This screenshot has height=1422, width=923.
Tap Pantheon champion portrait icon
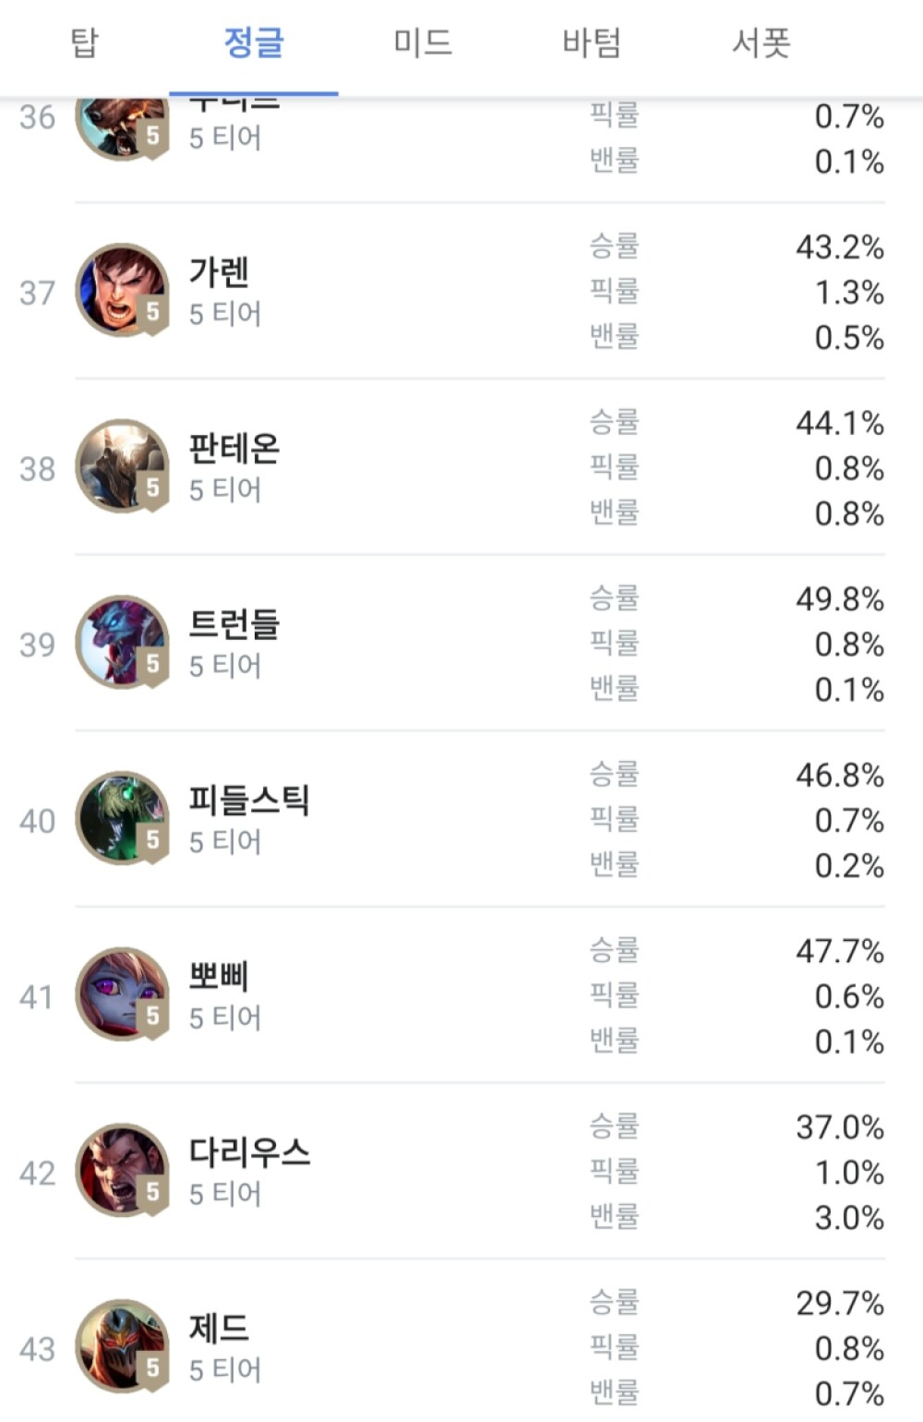[121, 466]
